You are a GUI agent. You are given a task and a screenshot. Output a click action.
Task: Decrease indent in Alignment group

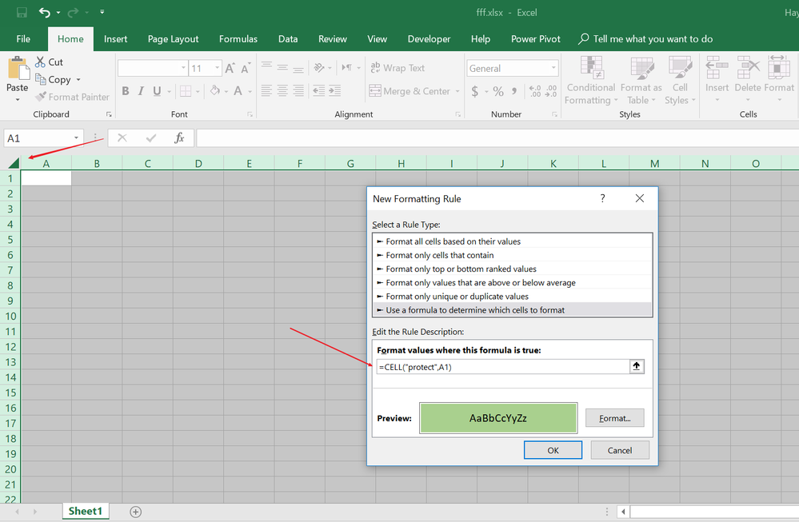click(319, 91)
